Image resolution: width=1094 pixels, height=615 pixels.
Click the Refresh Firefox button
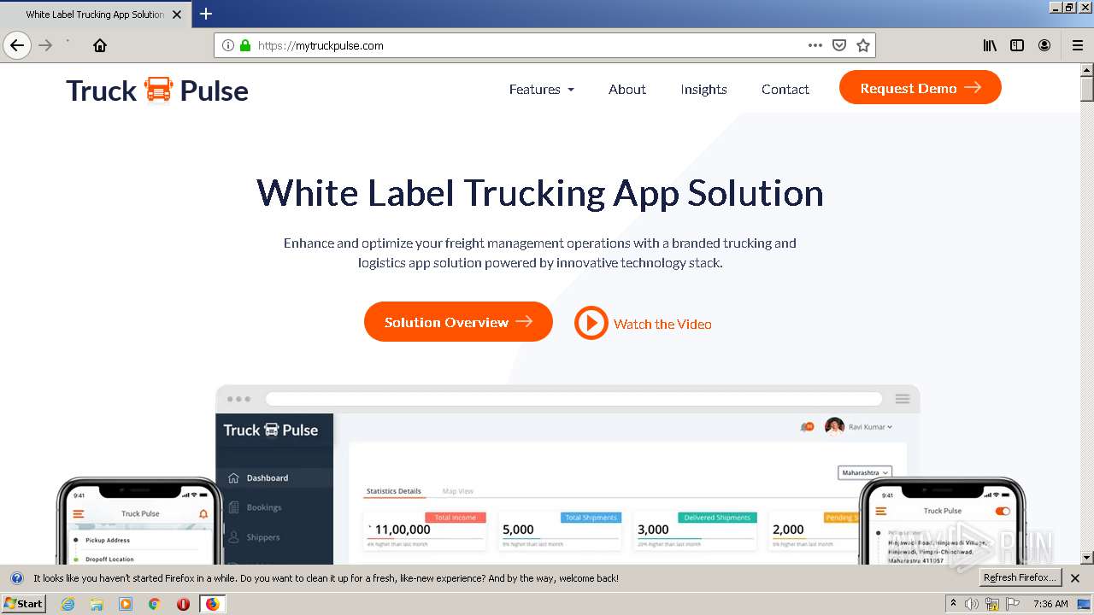1020,577
